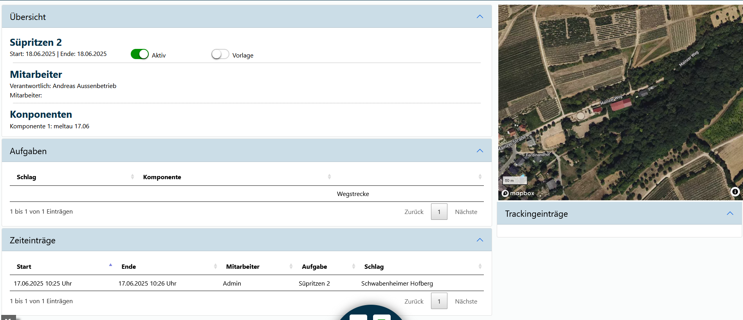743x320 pixels.
Task: Collapse the Trackingeinträge panel
Action: click(x=730, y=214)
